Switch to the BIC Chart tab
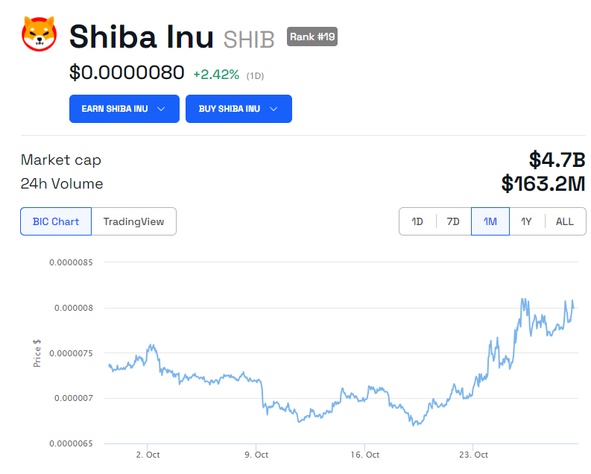 click(56, 221)
